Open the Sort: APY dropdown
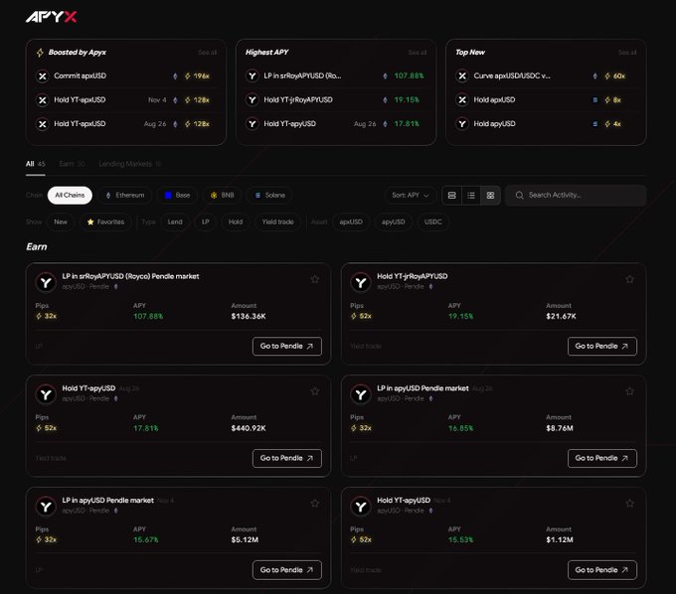The width and height of the screenshot is (676, 594). pyautogui.click(x=410, y=195)
